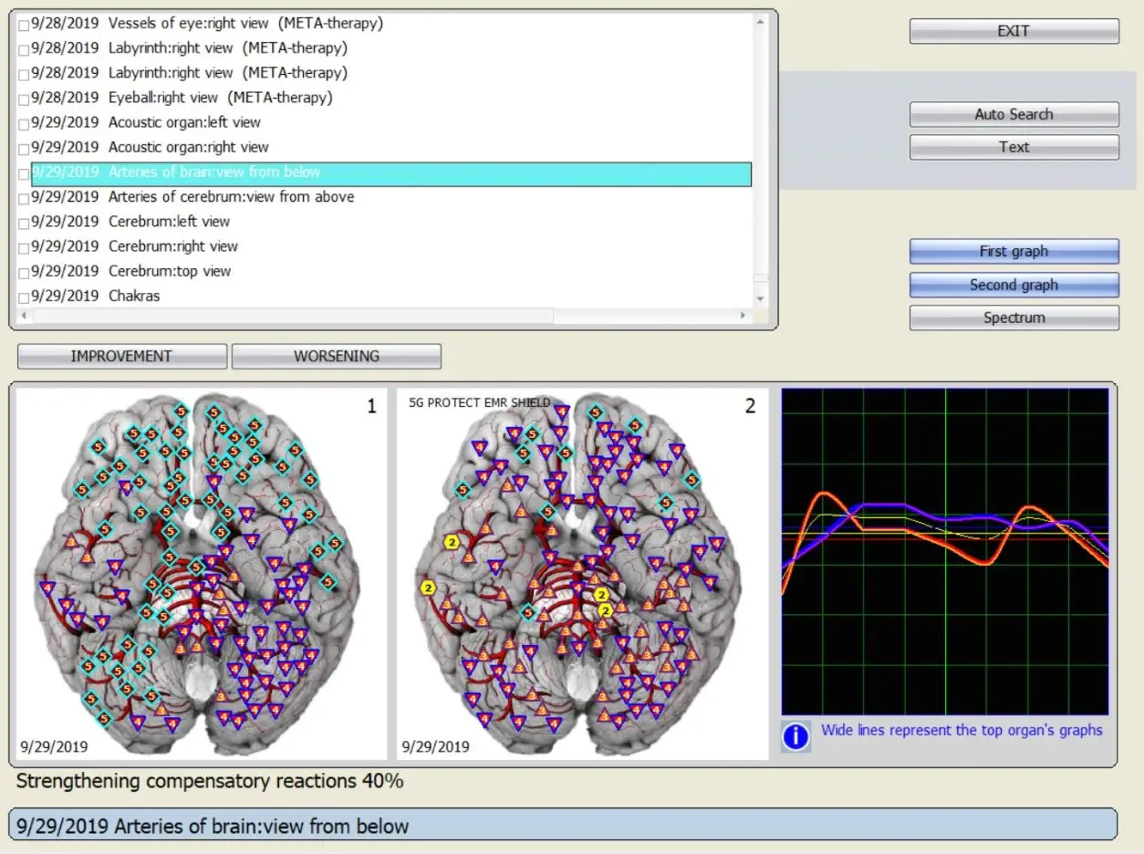Check the Acoustic organ:left view checkbox
The height and width of the screenshot is (854, 1144).
click(24, 123)
